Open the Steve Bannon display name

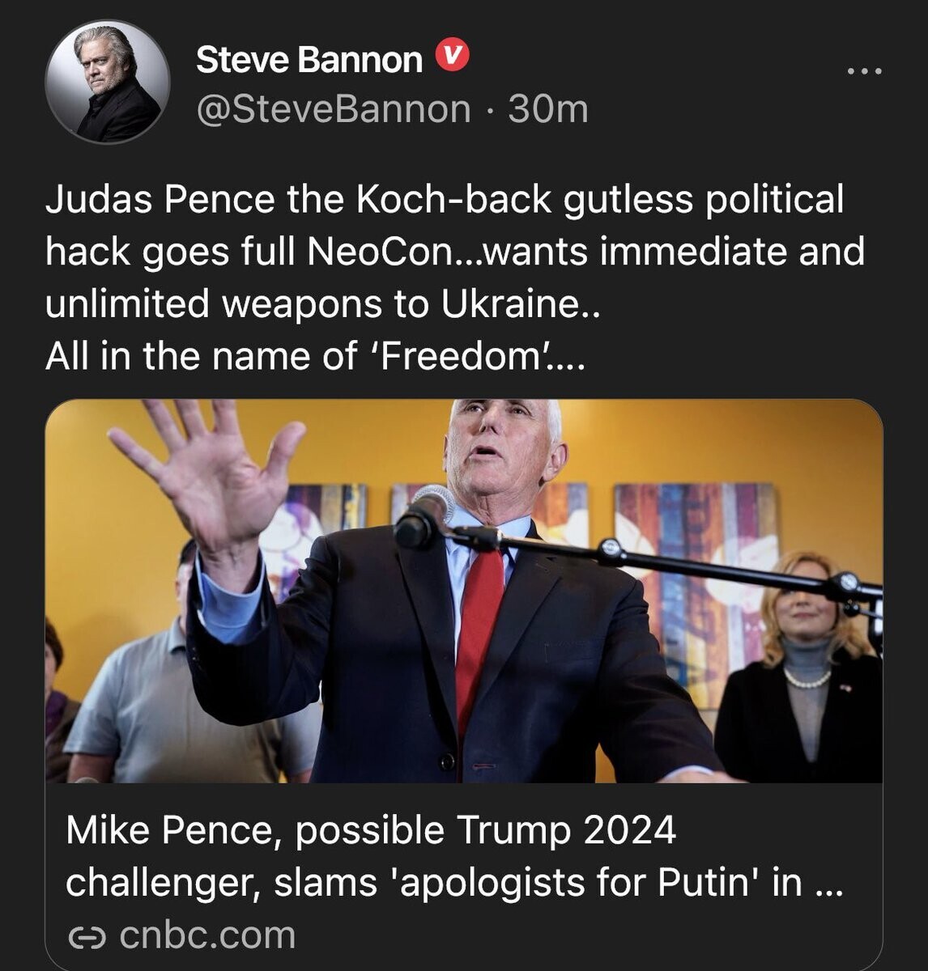pyautogui.click(x=309, y=60)
